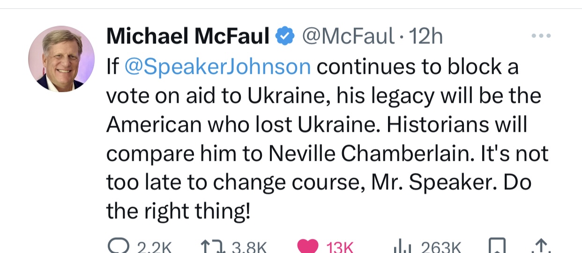The height and width of the screenshot is (253, 582).
Task: Click the Michael McFaul display name
Action: coord(188,36)
